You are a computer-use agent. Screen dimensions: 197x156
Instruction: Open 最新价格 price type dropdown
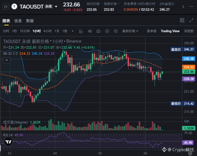(130, 31)
